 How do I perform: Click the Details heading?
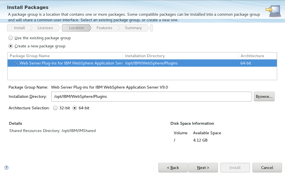(x=15, y=123)
